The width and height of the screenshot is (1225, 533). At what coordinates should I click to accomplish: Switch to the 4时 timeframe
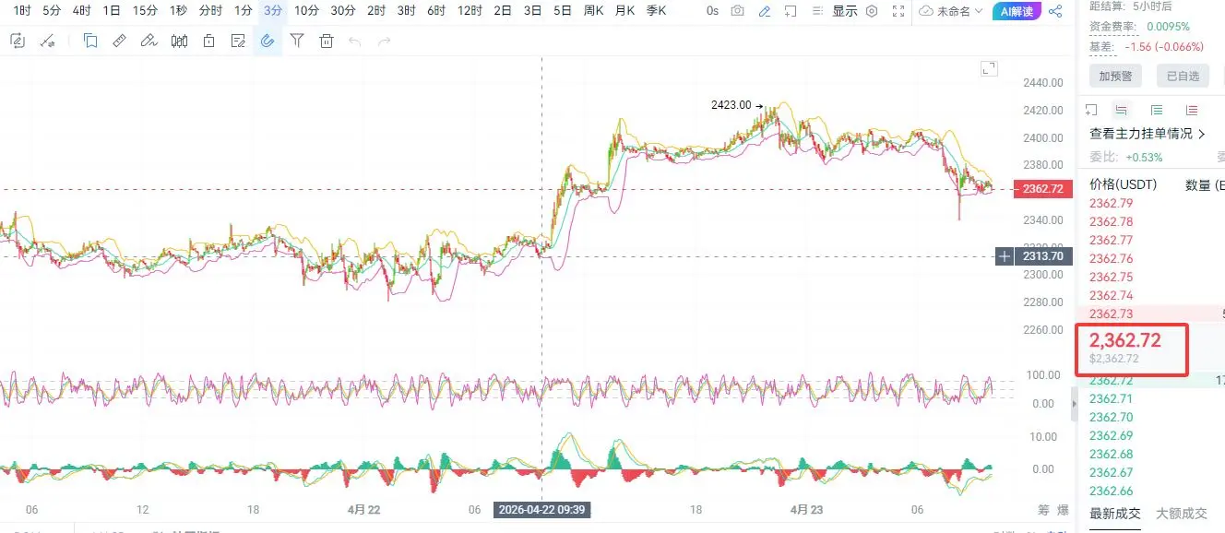pos(81,11)
